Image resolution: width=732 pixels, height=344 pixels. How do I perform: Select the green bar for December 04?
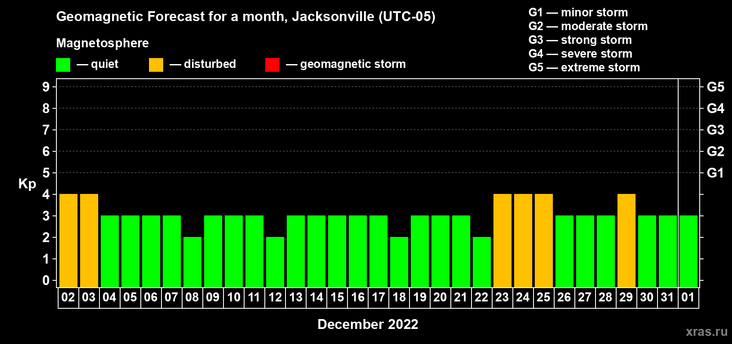(x=110, y=251)
